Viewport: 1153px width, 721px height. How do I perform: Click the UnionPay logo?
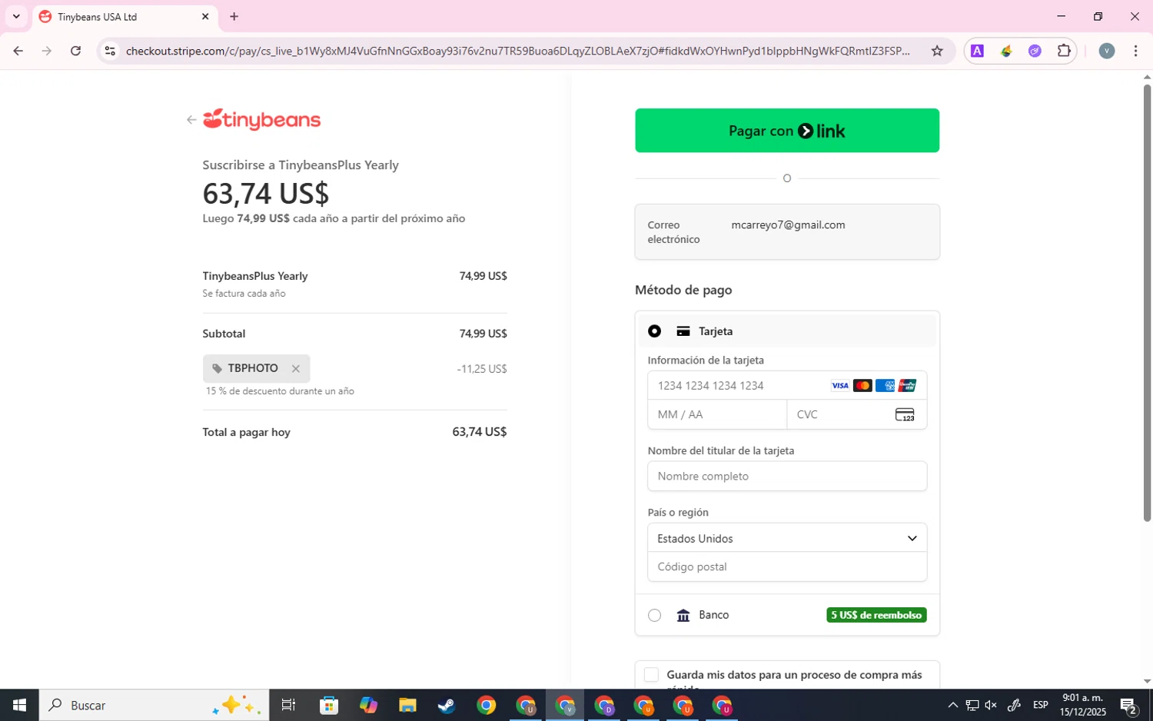907,386
